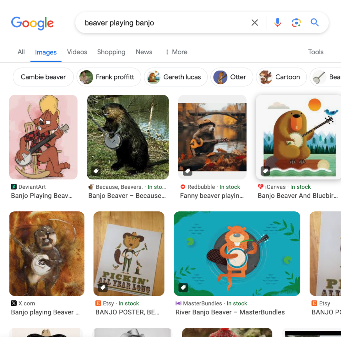341x337 pixels.
Task: Click the blue magnifier search icon
Action: point(315,23)
